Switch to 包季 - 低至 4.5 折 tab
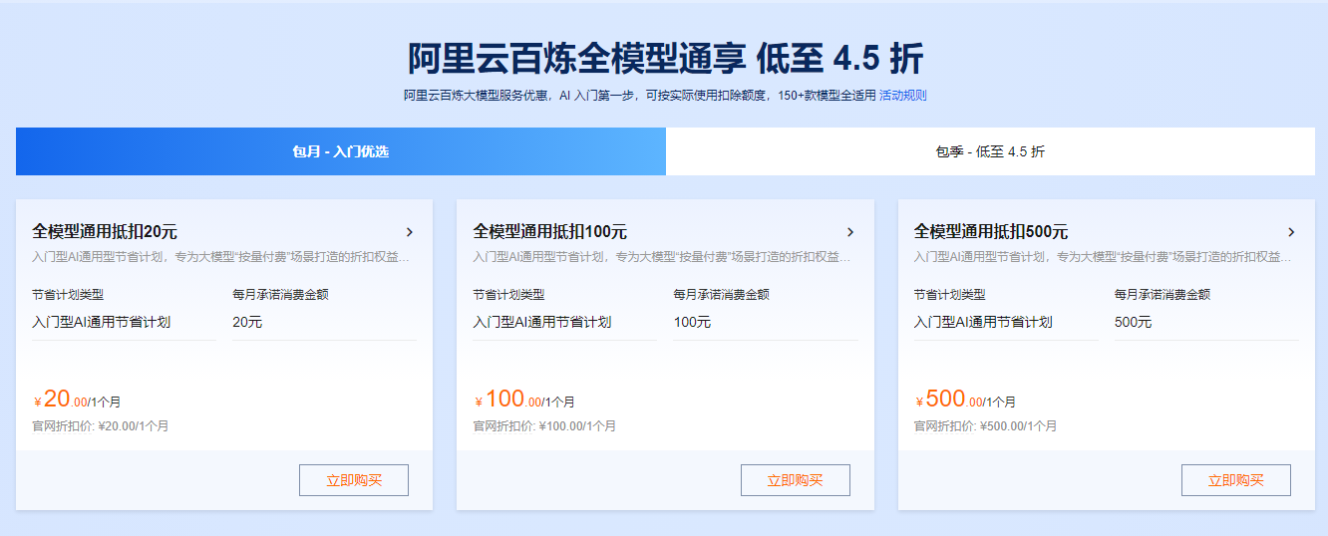The width and height of the screenshot is (1328, 536). point(990,151)
